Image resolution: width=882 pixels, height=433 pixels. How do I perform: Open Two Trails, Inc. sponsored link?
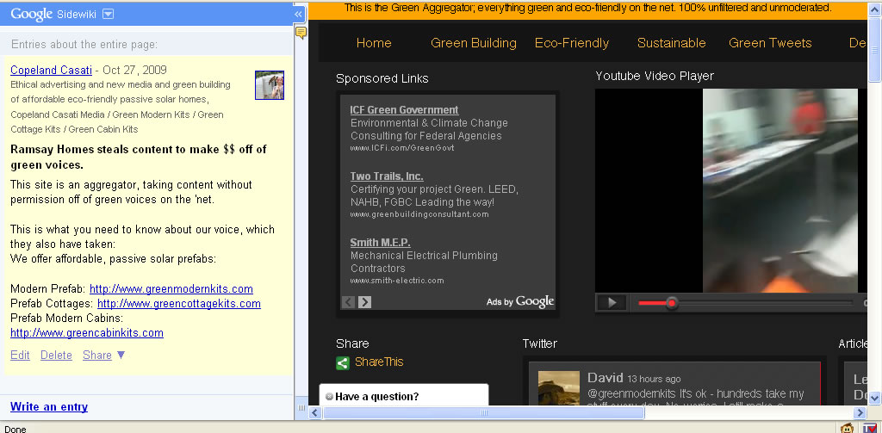(x=387, y=176)
